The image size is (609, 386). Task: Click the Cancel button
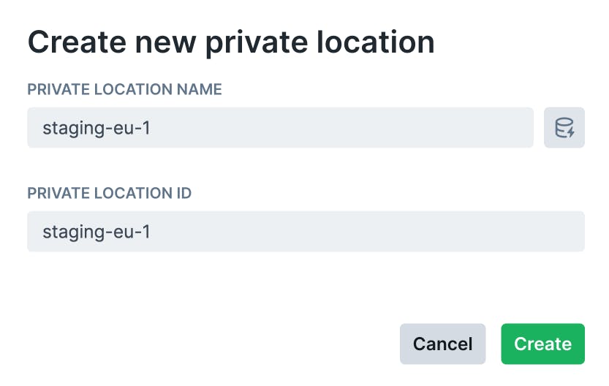point(442,344)
